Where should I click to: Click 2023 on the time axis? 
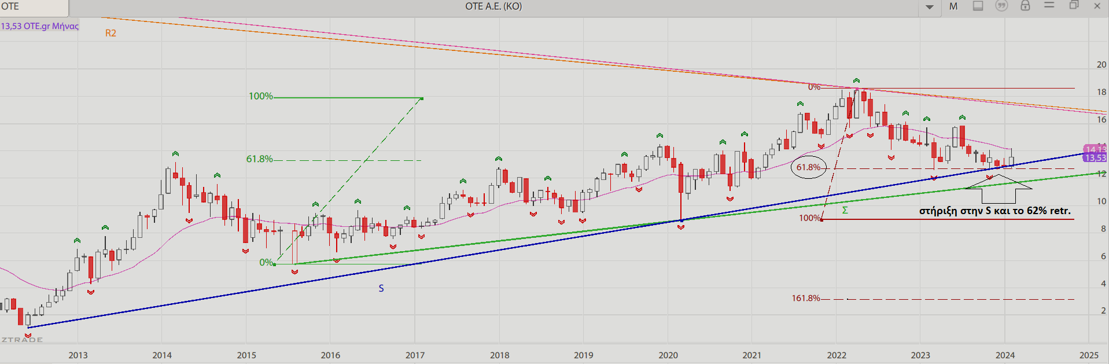tap(920, 355)
